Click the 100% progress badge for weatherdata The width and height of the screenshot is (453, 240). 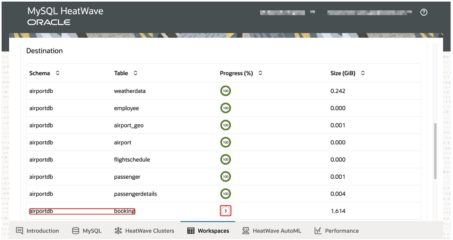(225, 90)
